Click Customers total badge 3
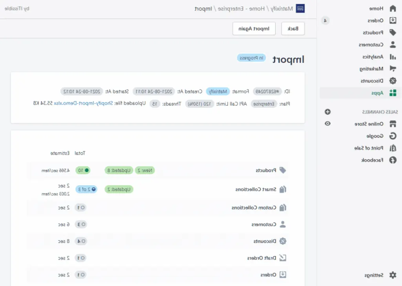402x286 pixels. (x=81, y=224)
